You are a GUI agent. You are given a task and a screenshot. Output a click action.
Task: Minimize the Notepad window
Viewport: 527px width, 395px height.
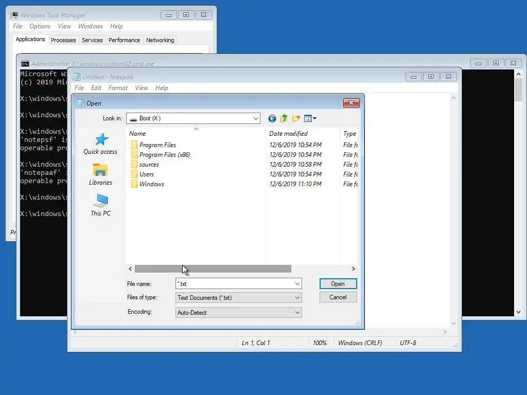413,77
